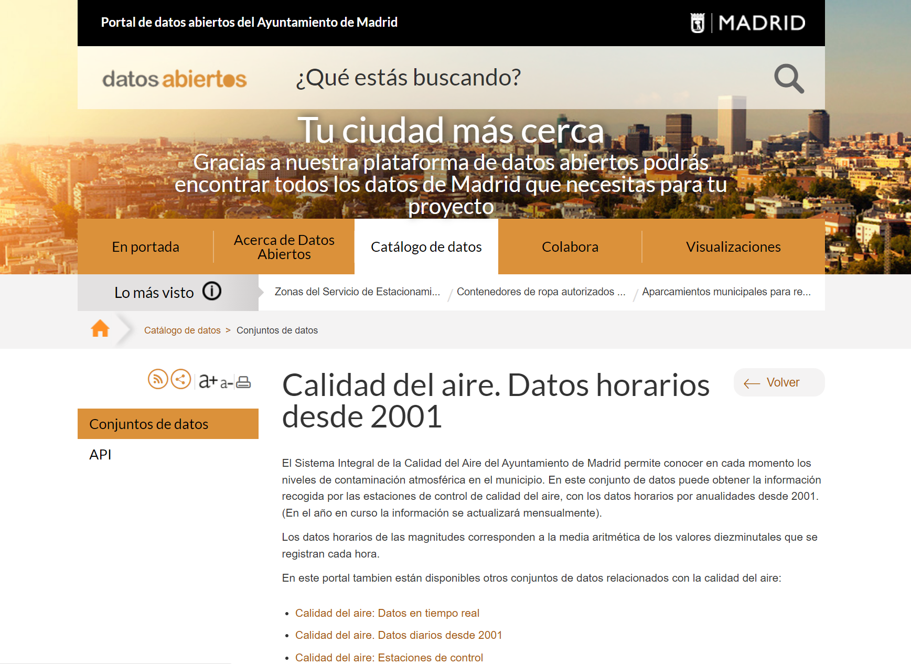Click the share icon
The width and height of the screenshot is (911, 664).
click(181, 379)
